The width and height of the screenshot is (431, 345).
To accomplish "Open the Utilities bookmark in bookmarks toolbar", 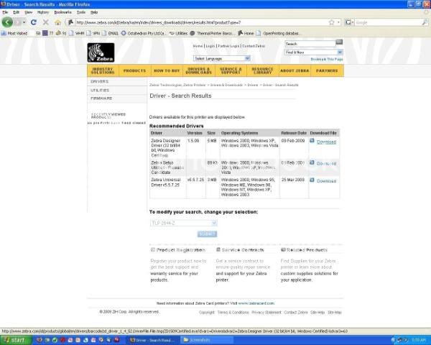I will click(x=178, y=33).
